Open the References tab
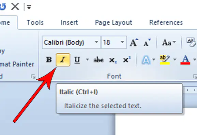Screen dimensions: 197x135 click(x=166, y=23)
